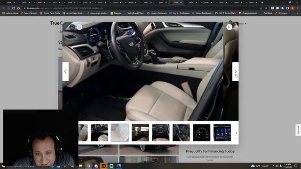The height and width of the screenshot is (169, 301).
Task: Show the next gallery photo
Action: pos(235,71)
